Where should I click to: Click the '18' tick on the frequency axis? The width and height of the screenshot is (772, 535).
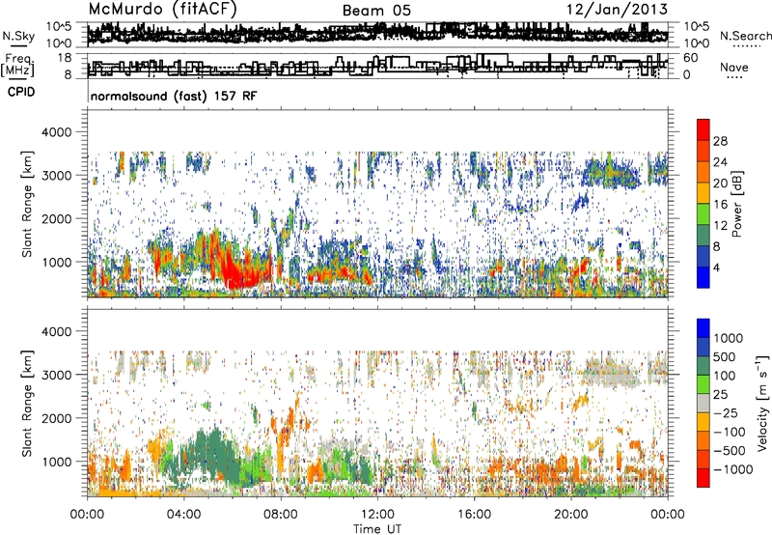[x=65, y=58]
